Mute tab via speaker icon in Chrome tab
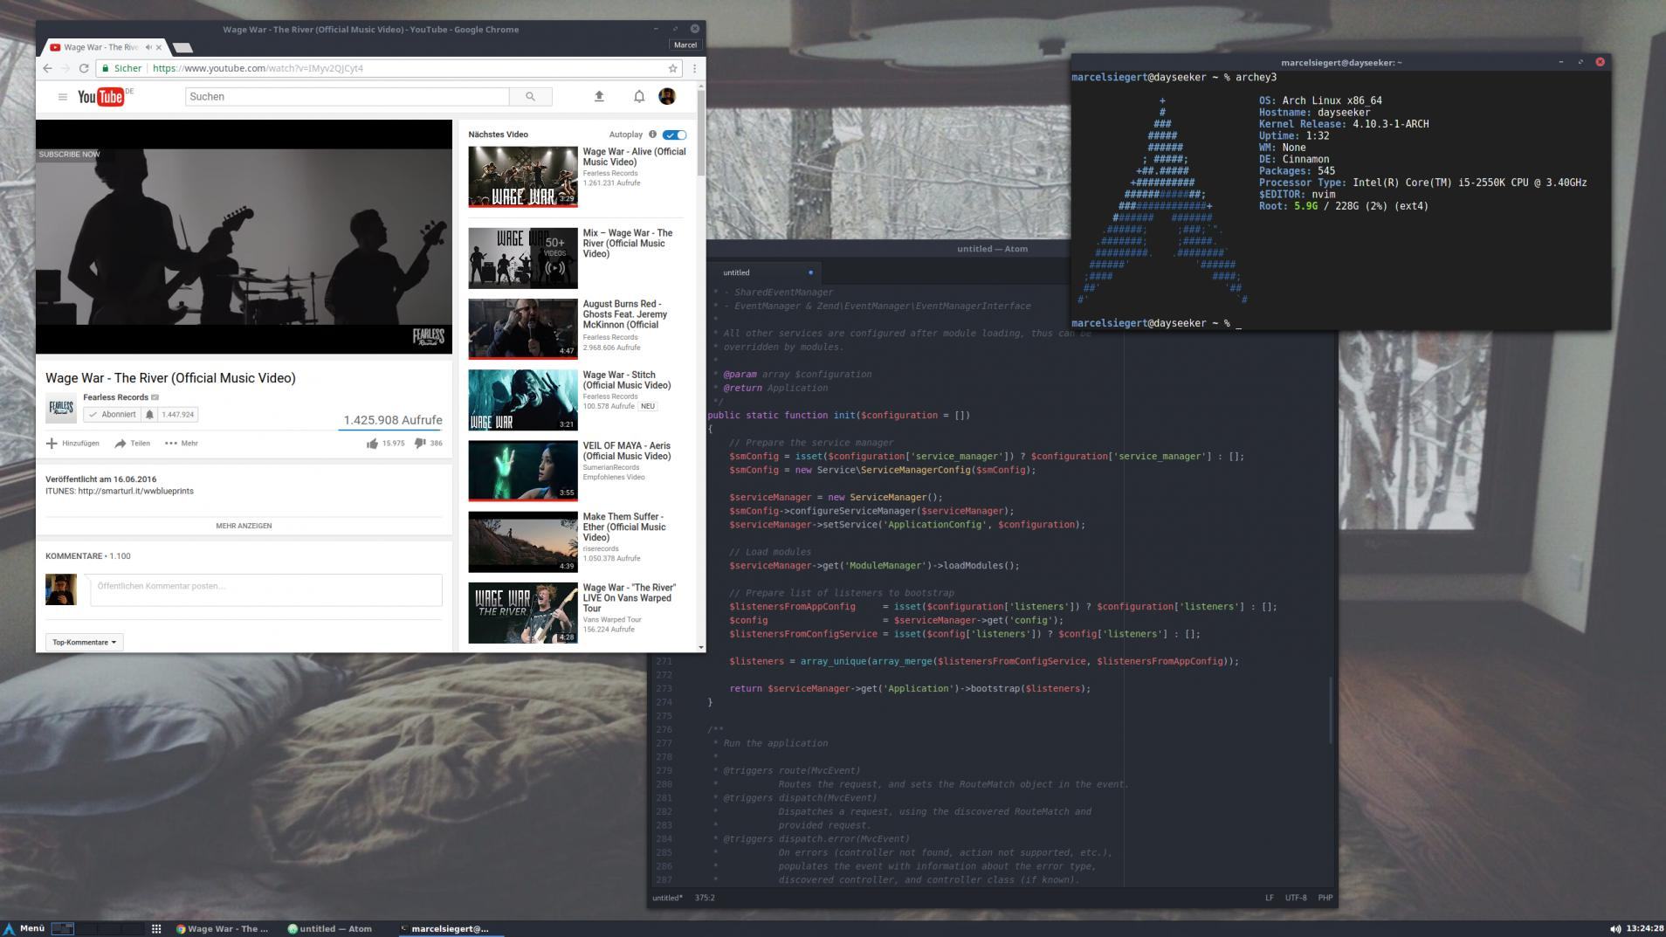The image size is (1666, 937). [x=148, y=47]
